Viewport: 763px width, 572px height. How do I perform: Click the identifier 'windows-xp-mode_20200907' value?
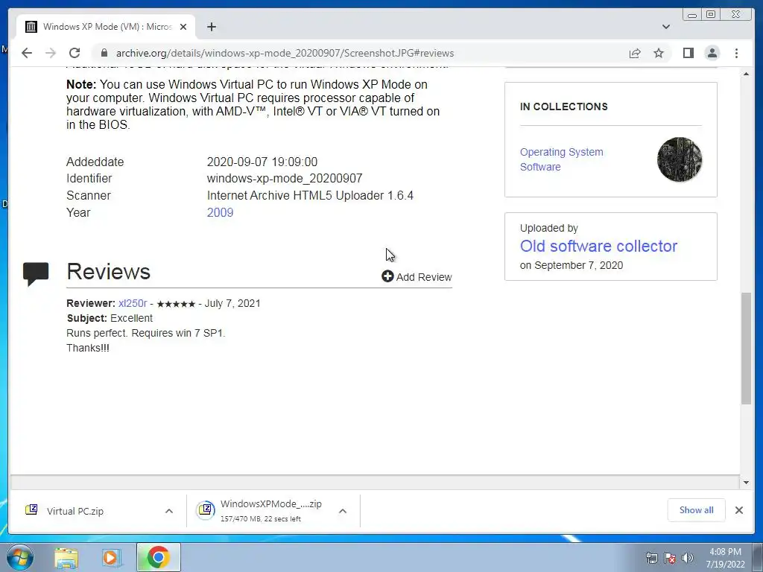coord(285,179)
